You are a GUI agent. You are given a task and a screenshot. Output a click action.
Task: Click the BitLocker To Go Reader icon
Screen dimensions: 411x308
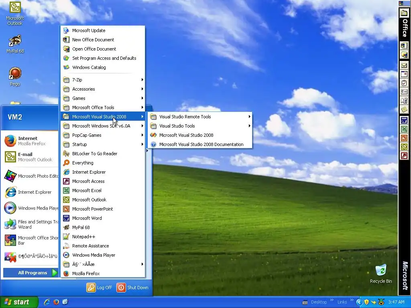[x=66, y=154]
